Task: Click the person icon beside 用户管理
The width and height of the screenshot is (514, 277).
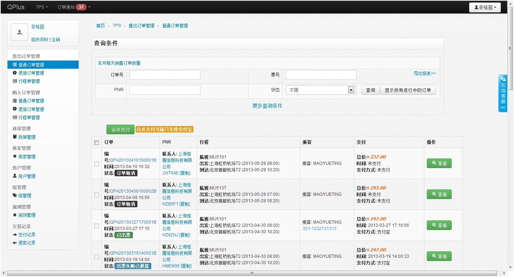Action: [x=15, y=176]
